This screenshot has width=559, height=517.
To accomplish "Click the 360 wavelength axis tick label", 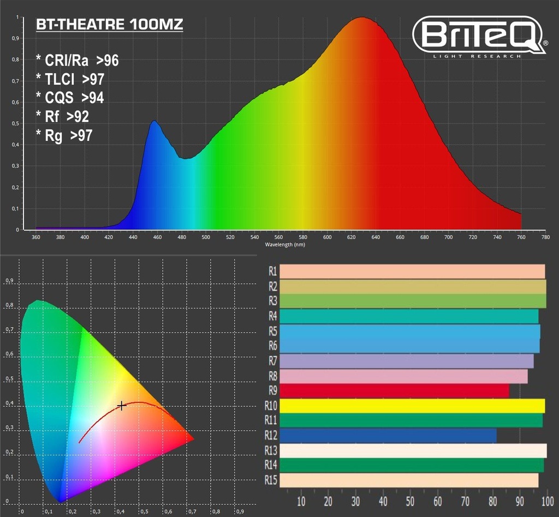I will tap(36, 237).
